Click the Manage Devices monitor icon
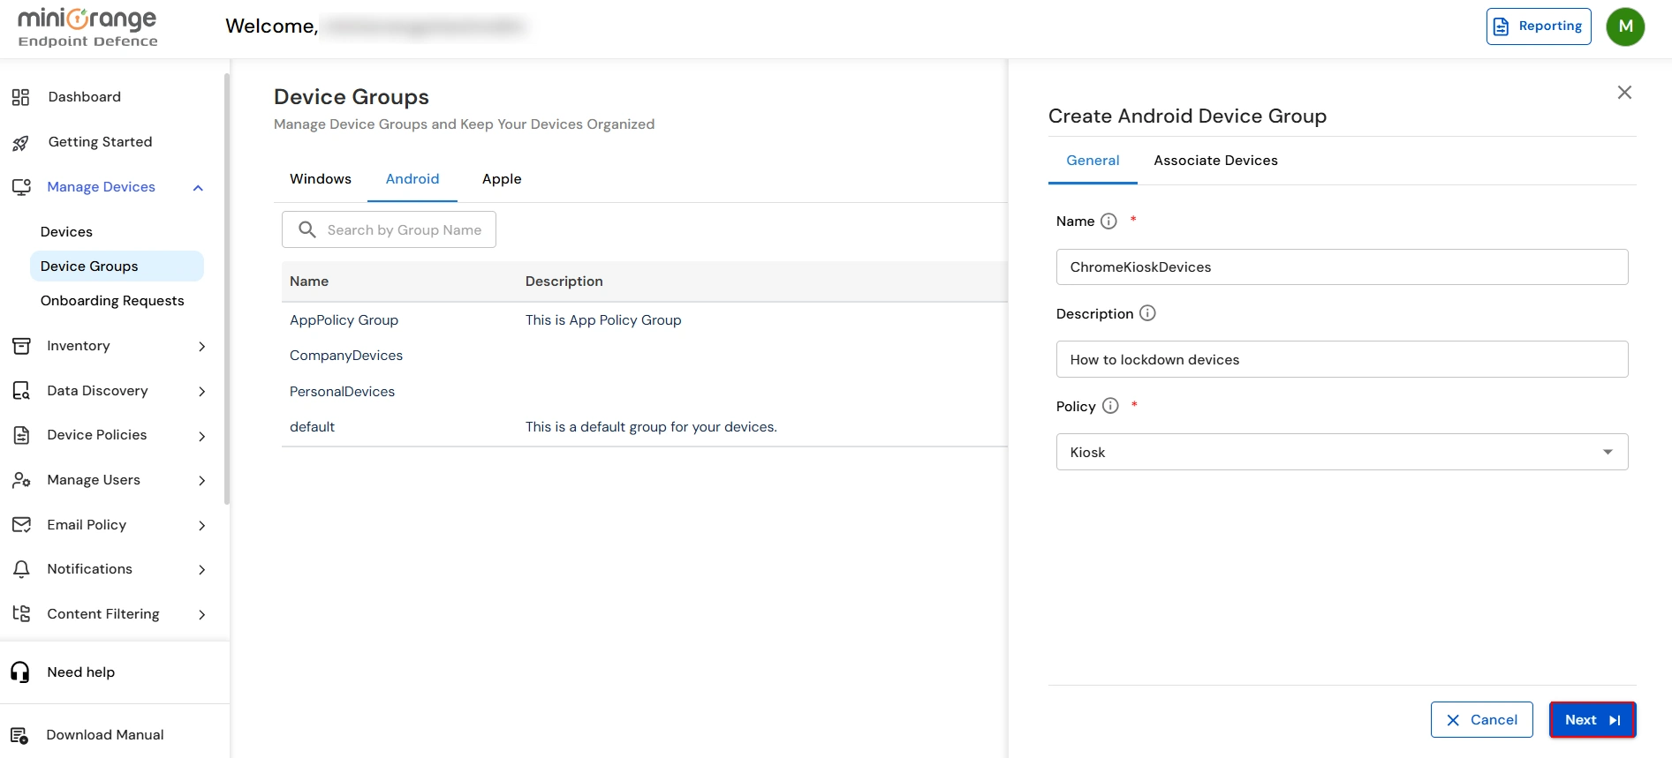This screenshot has width=1672, height=758. [21, 187]
